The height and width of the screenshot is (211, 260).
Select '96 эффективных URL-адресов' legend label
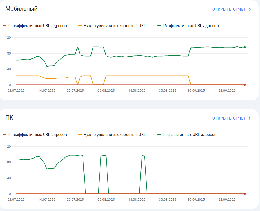tap(191, 26)
